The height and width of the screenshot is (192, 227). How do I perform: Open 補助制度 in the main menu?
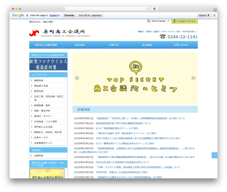pos(39,80)
